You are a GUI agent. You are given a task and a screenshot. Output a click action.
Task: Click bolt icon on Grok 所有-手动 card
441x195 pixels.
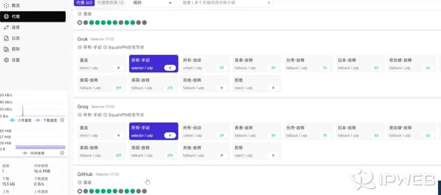pyautogui.click(x=170, y=68)
